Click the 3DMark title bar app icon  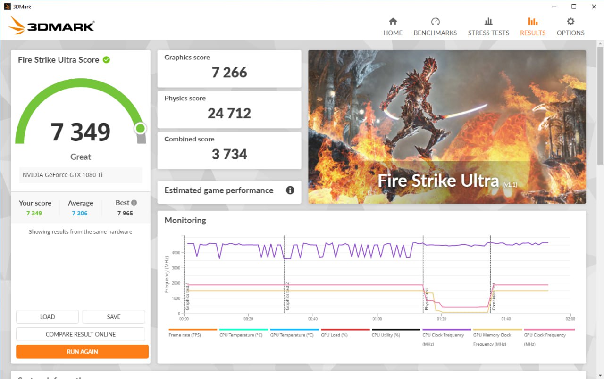[x=7, y=7]
